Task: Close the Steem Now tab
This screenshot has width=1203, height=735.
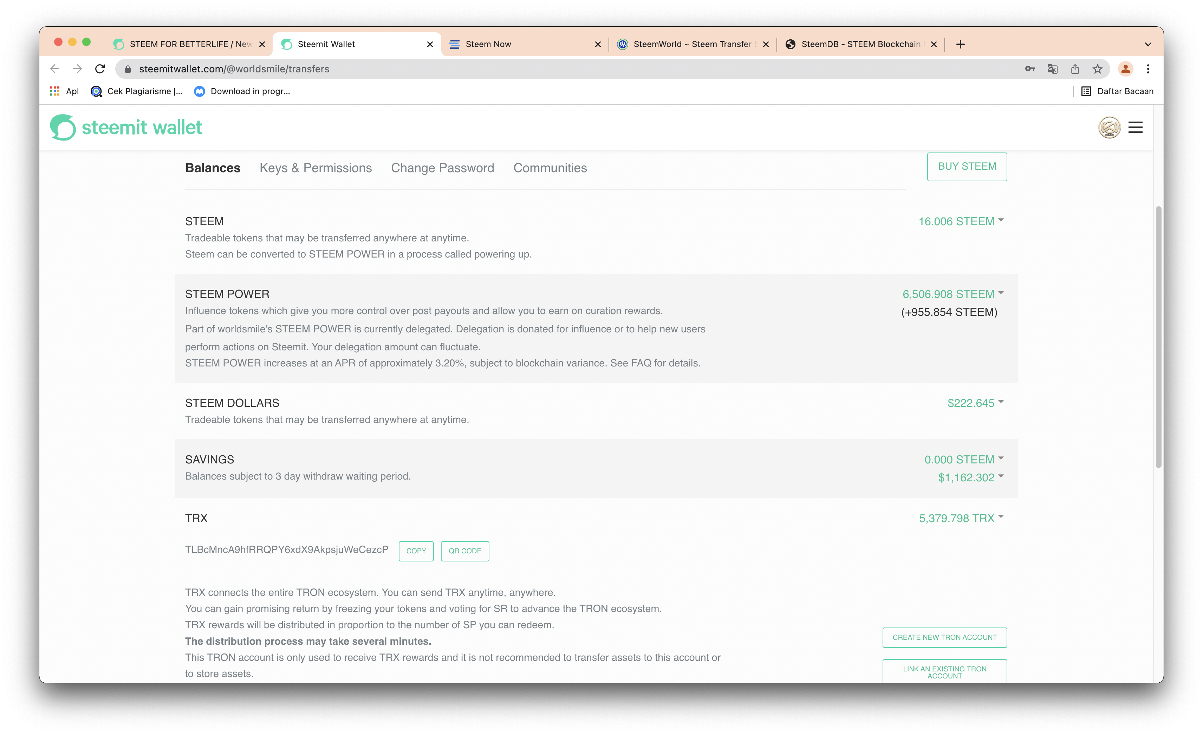Action: pos(598,44)
